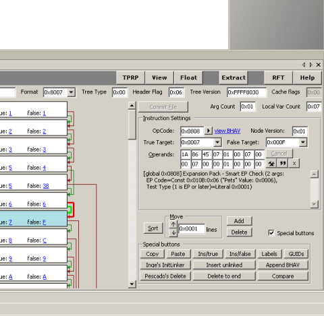Click Pescado's Delete button
Screen dimensions: 324x316
point(165,276)
